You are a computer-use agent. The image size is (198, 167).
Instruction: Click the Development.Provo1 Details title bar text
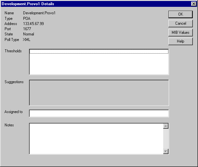click(28, 4)
